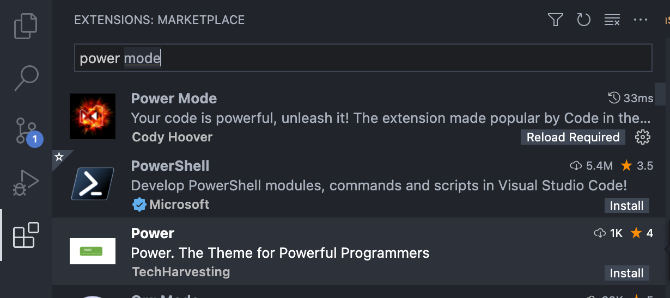Click the PowerShell logo thumbnail
This screenshot has width=670, height=298.
(x=93, y=184)
